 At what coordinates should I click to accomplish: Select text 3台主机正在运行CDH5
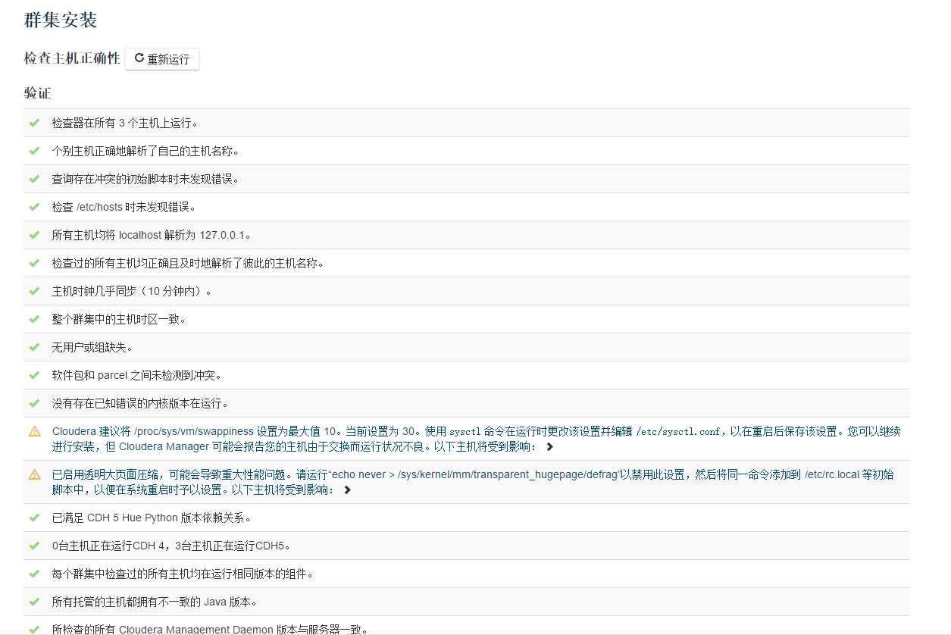[235, 546]
